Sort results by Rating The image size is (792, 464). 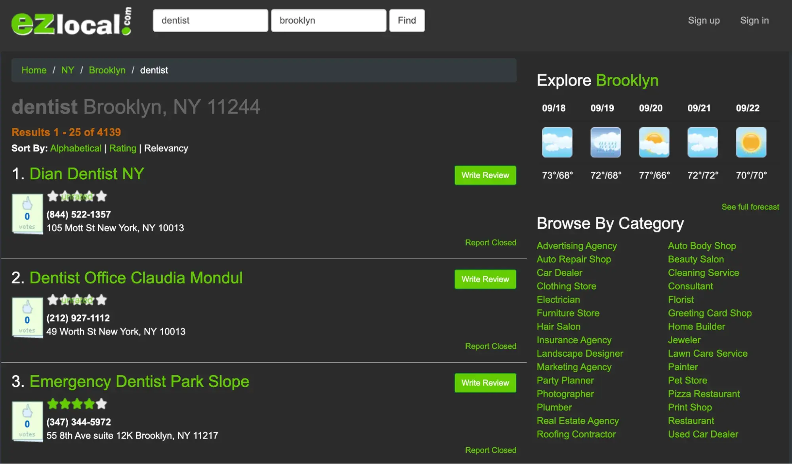(122, 148)
